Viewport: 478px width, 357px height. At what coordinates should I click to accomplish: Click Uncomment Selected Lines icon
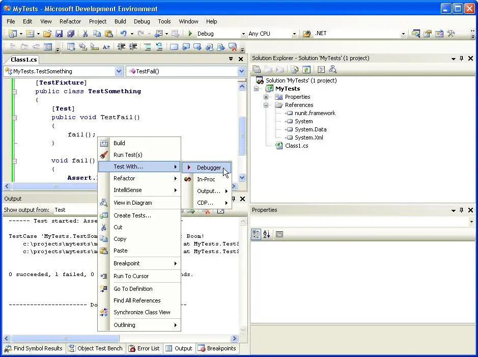[x=159, y=47]
